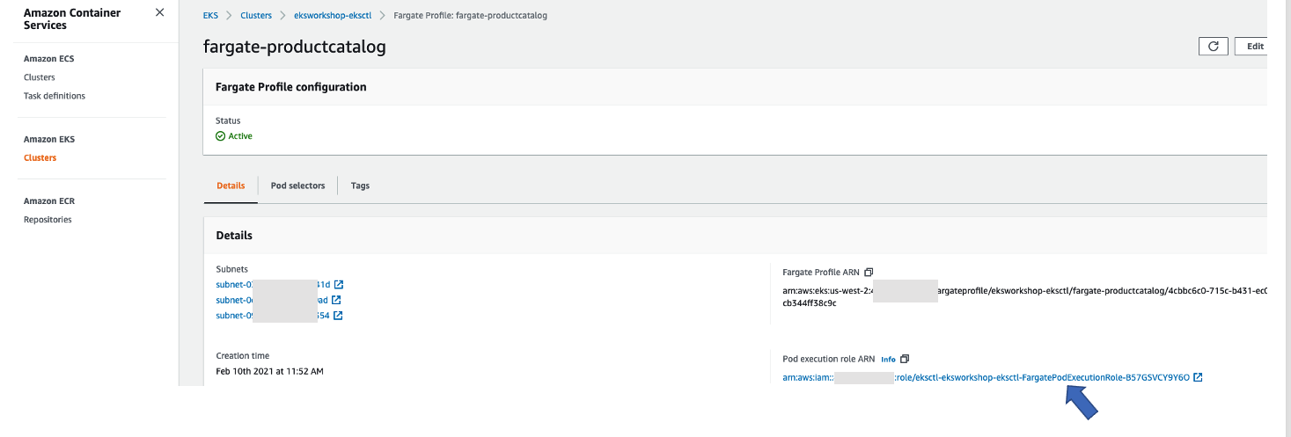Click the green Active status check icon

click(221, 136)
